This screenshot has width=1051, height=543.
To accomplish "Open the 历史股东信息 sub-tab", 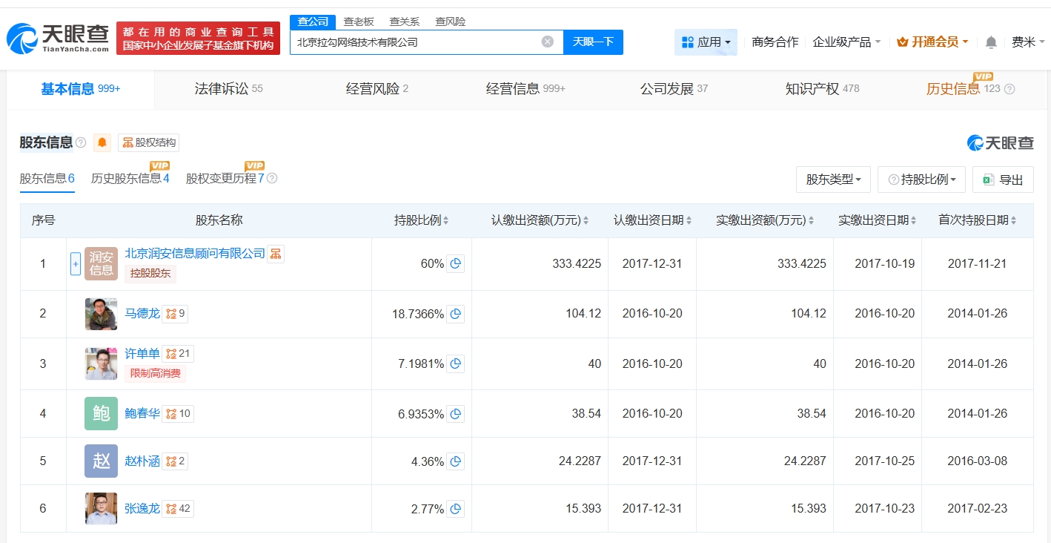I will click(x=130, y=178).
